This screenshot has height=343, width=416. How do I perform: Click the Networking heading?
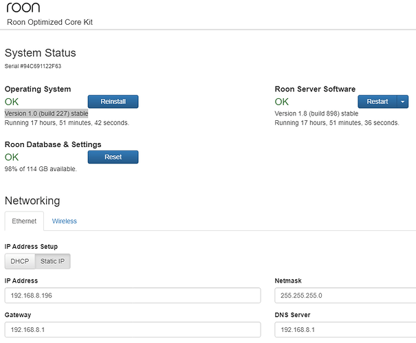[32, 201]
